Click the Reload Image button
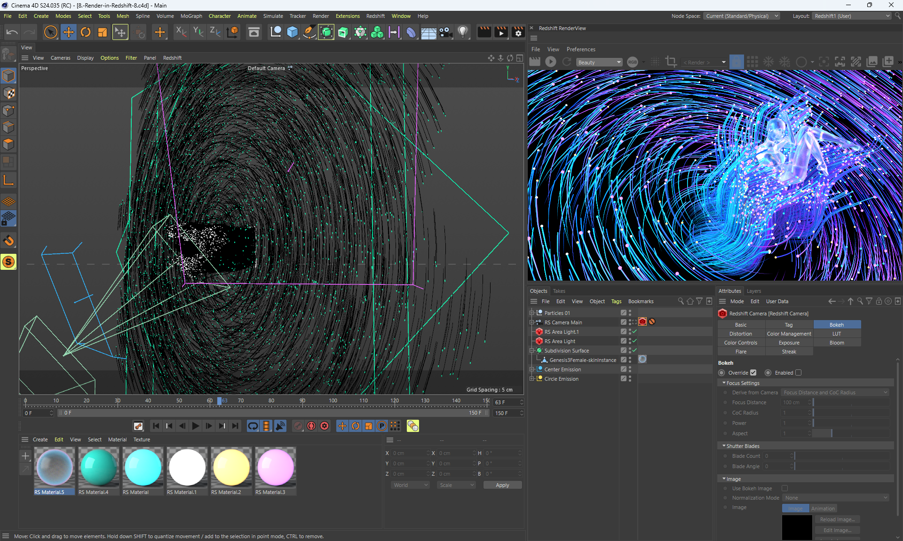Viewport: 903px width, 541px height. click(837, 519)
